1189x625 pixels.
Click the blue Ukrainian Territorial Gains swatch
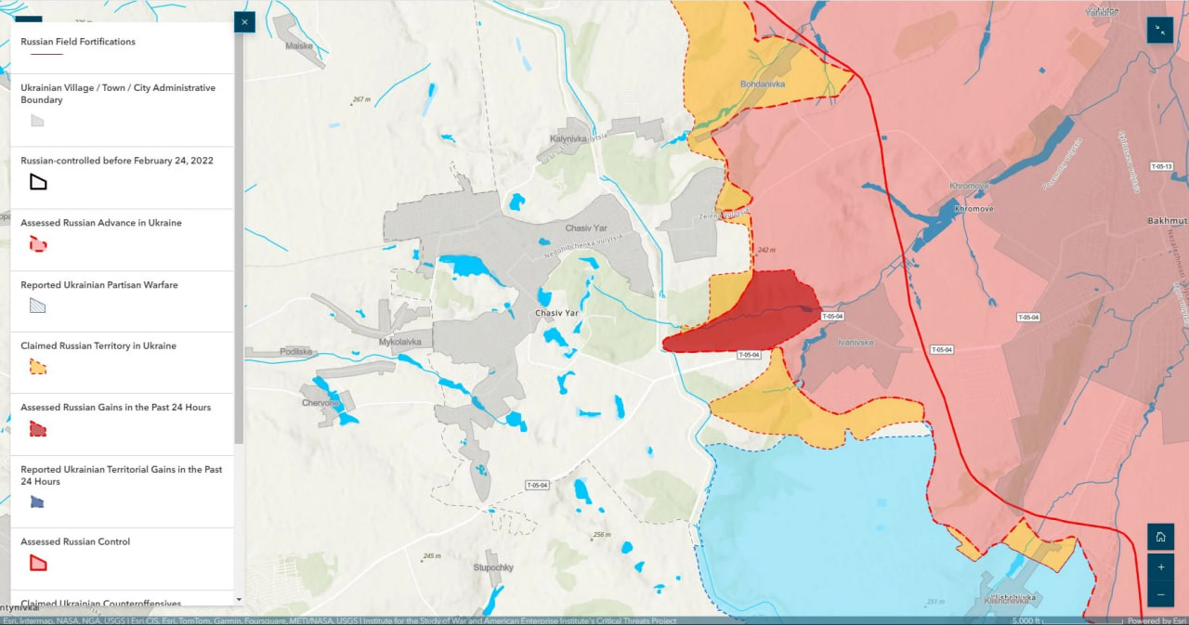point(37,502)
